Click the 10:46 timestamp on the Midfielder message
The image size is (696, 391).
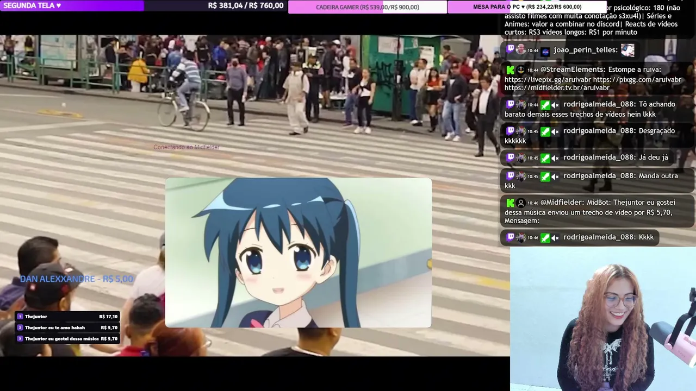(x=533, y=203)
